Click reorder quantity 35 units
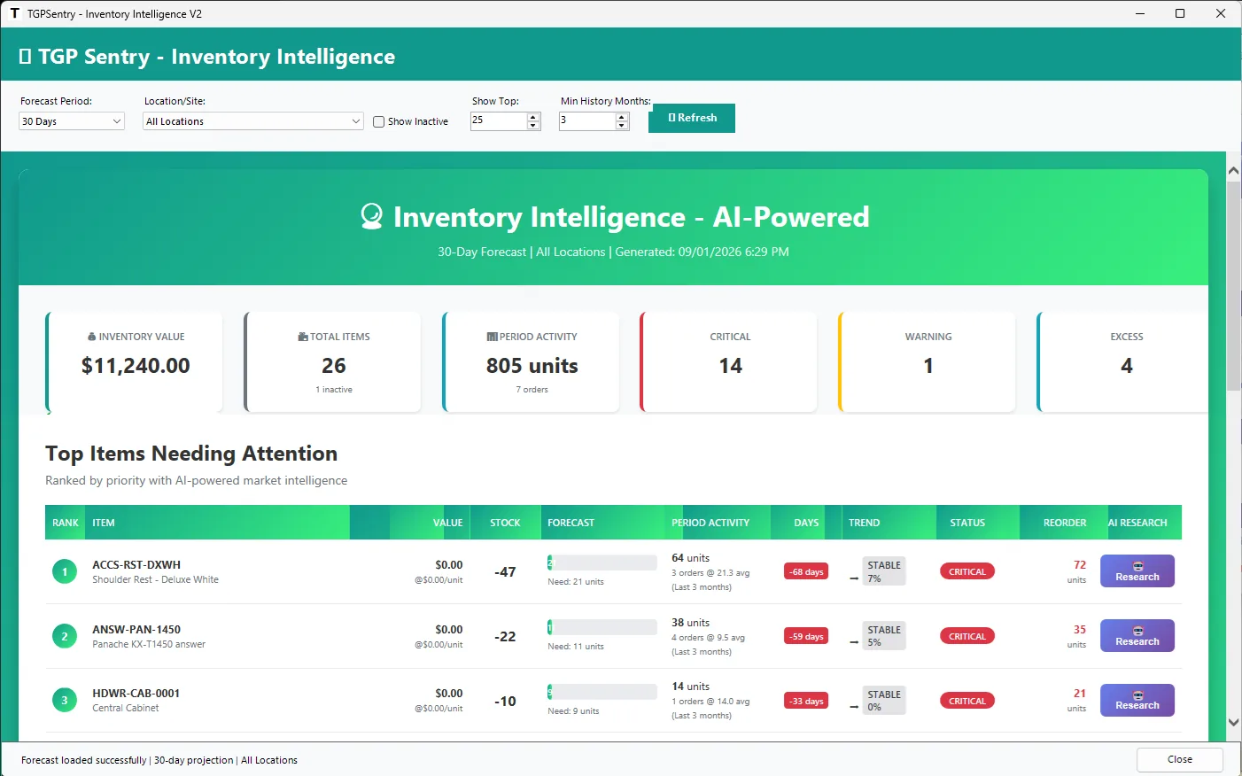This screenshot has height=776, width=1242. coord(1078,636)
